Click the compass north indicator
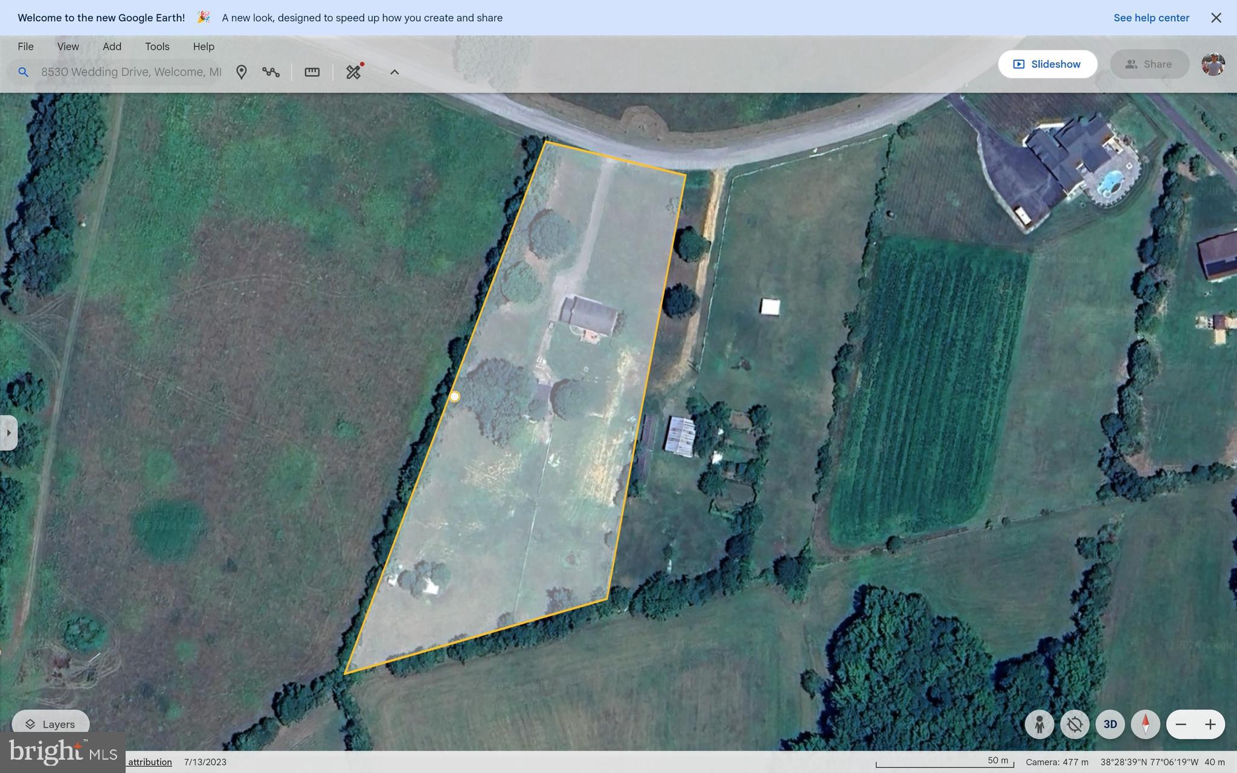Image resolution: width=1237 pixels, height=773 pixels. [1145, 724]
